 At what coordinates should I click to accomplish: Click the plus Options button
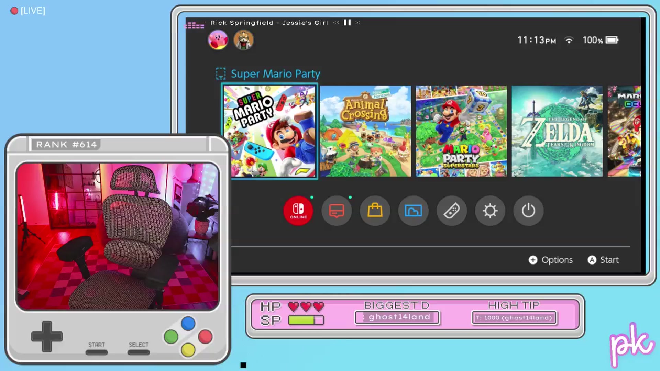click(x=551, y=260)
